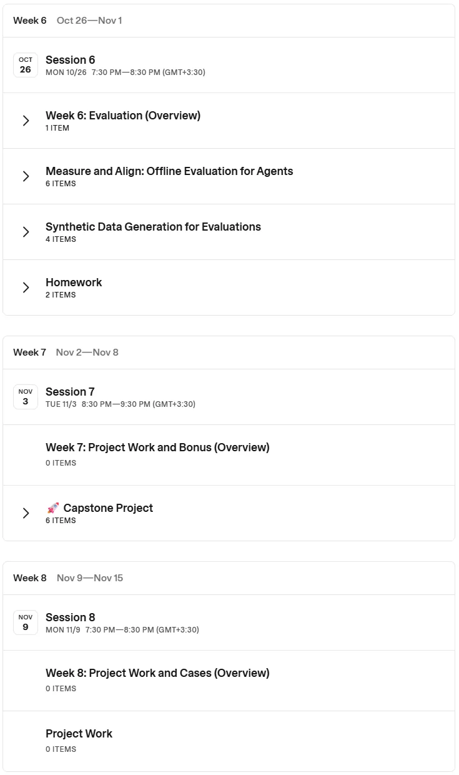Expand Synthetic Data Generation for Evaluations chevron
The image size is (459, 775).
(26, 232)
